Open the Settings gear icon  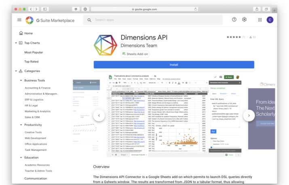click(x=244, y=20)
